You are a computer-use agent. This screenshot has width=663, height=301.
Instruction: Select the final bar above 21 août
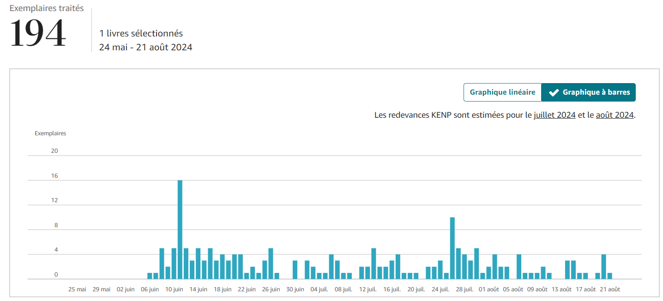point(609,276)
